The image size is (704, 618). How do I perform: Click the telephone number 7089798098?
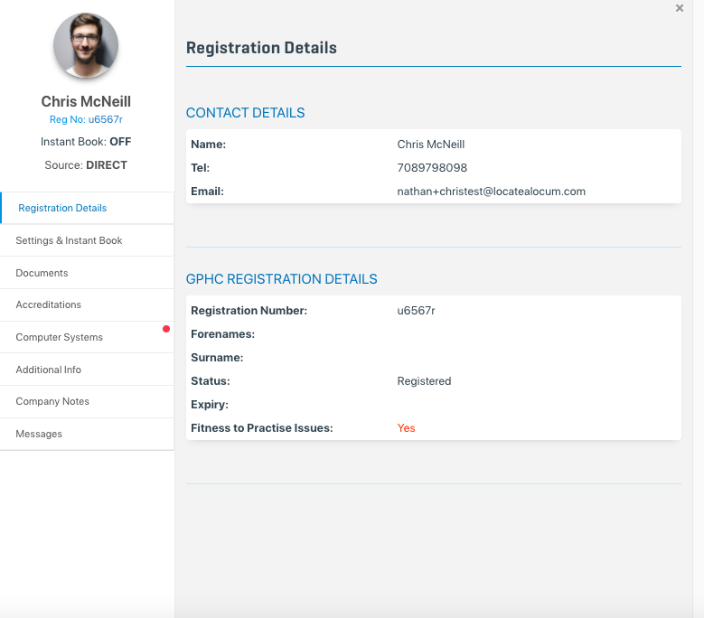click(432, 168)
